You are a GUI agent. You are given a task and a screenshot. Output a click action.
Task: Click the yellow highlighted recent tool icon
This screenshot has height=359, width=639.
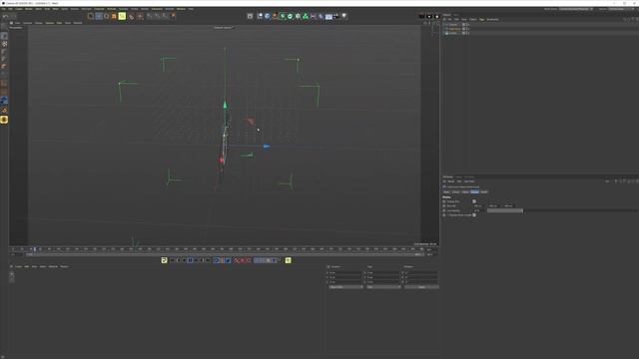(x=122, y=16)
